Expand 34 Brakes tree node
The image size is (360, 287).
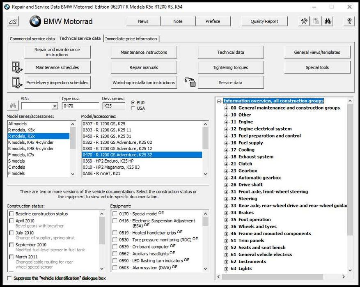click(x=226, y=213)
